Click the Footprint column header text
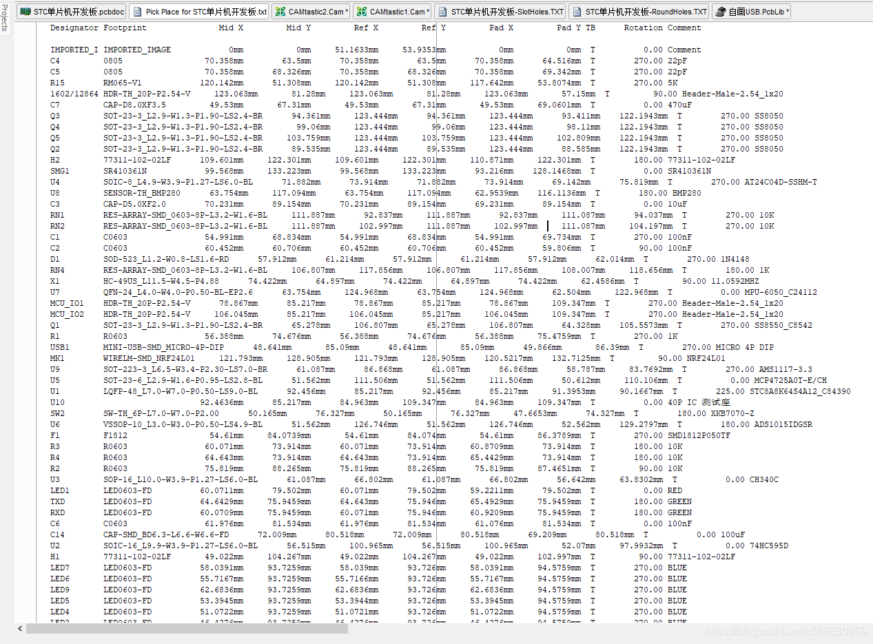The height and width of the screenshot is (644, 873). coord(125,28)
